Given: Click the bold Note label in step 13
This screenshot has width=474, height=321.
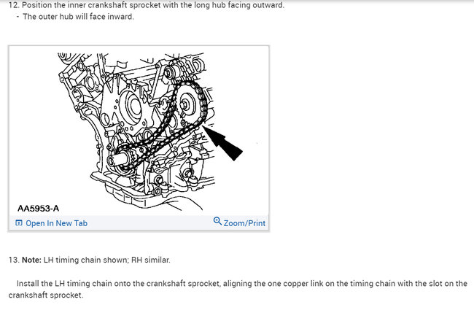Looking at the screenshot, I should pos(31,260).
